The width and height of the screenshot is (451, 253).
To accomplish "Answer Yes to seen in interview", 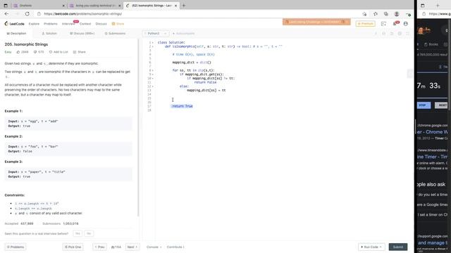I will pyautogui.click(x=78, y=233).
